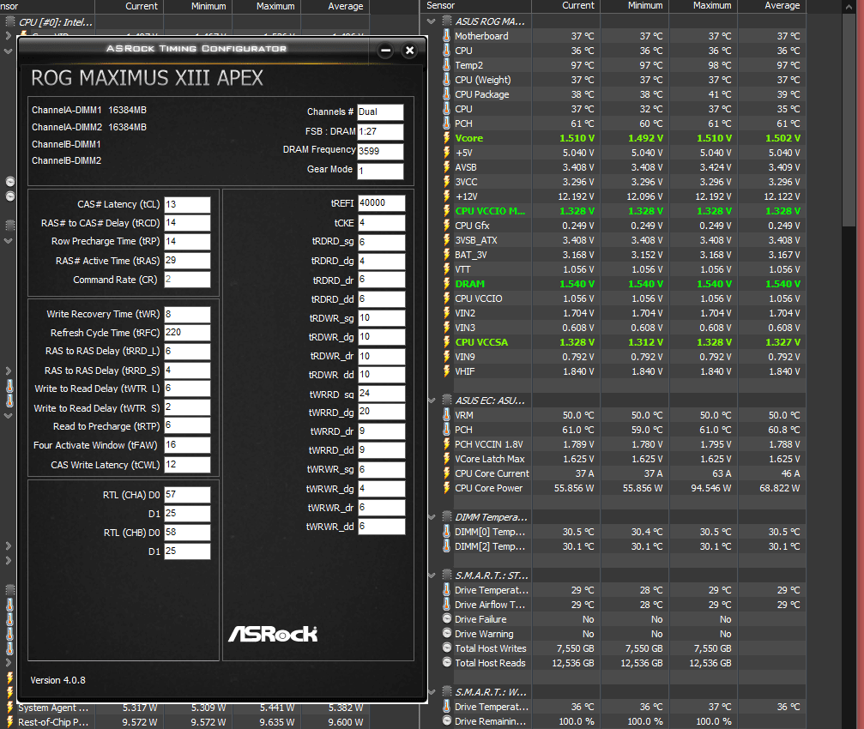Click the Current column header in right panel
The height and width of the screenshot is (729, 864).
click(565, 6)
